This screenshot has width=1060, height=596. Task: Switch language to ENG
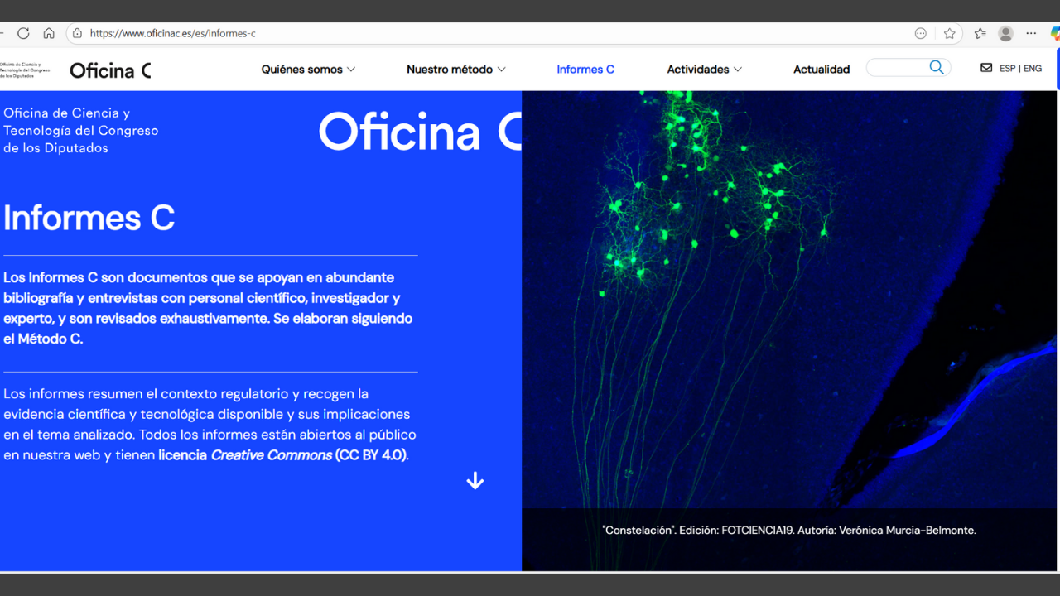pos(1033,68)
